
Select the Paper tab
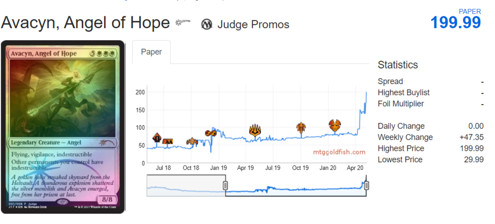pos(151,52)
